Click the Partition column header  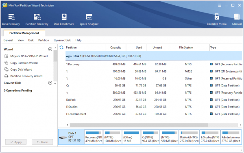(x=85, y=47)
